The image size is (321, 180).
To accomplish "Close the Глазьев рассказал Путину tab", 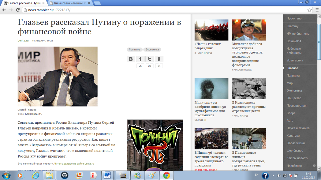I will tap(43, 3).
